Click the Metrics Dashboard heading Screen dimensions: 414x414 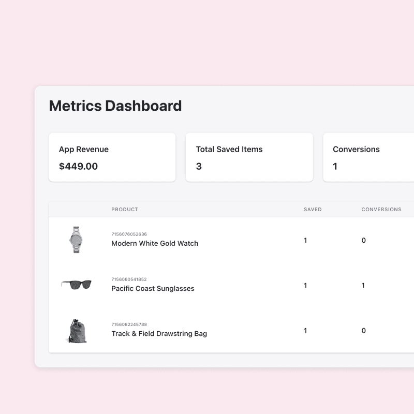pyautogui.click(x=115, y=106)
